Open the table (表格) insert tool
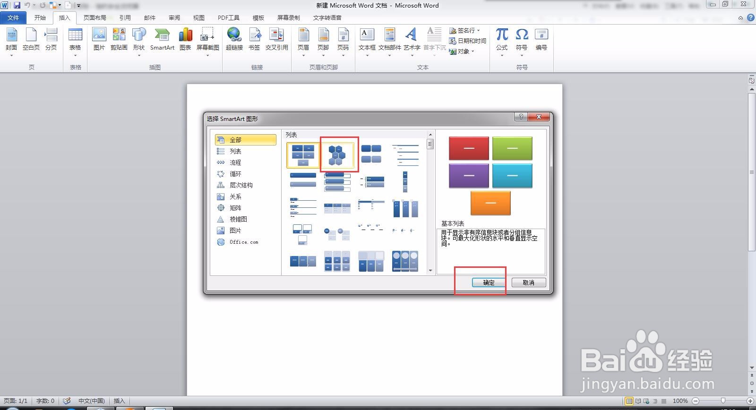The width and height of the screenshot is (756, 410). [x=75, y=42]
